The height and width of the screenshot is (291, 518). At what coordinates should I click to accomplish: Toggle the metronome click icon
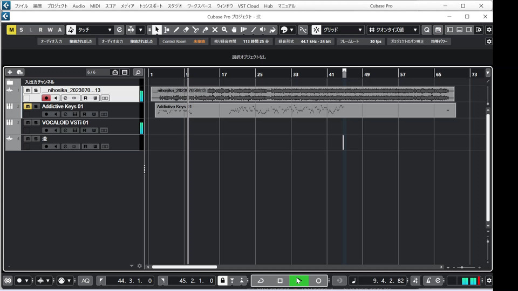tap(428, 281)
